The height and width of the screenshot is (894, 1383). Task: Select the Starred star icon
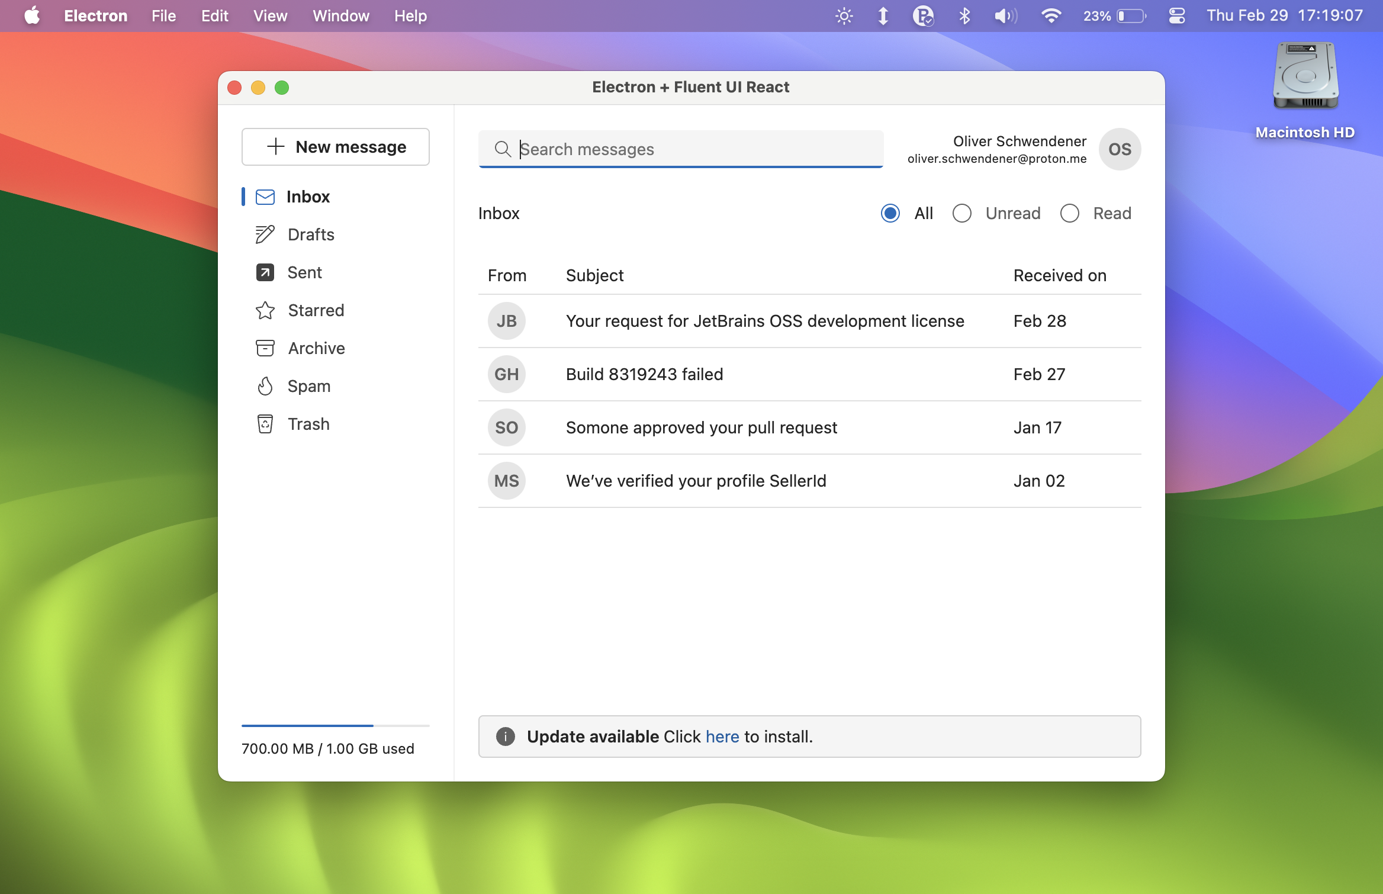[265, 310]
